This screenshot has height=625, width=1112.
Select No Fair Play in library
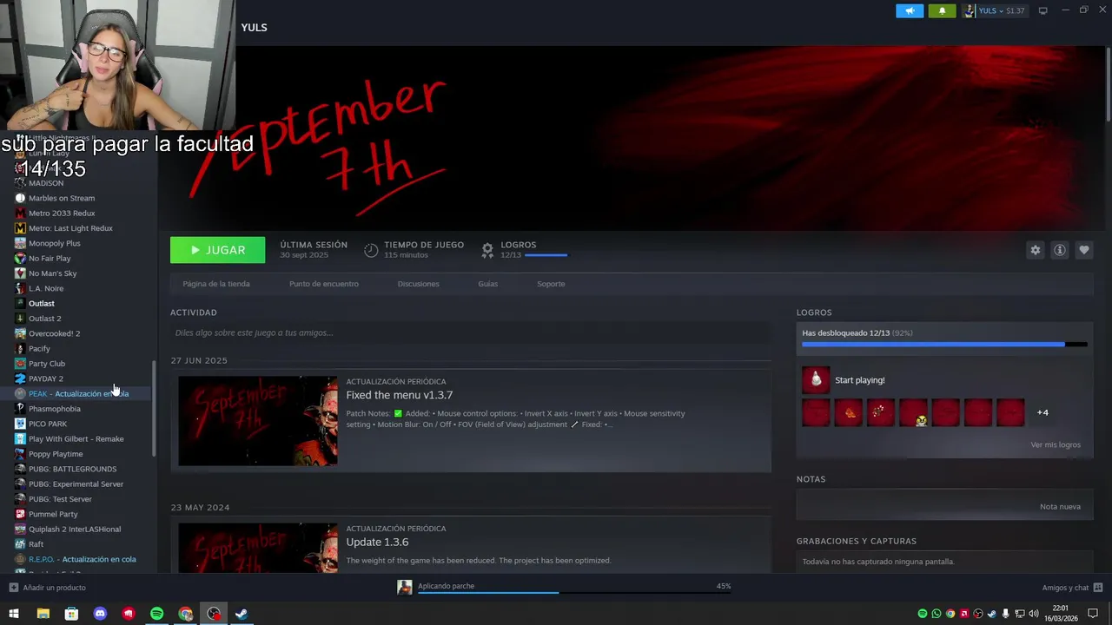[x=50, y=258]
